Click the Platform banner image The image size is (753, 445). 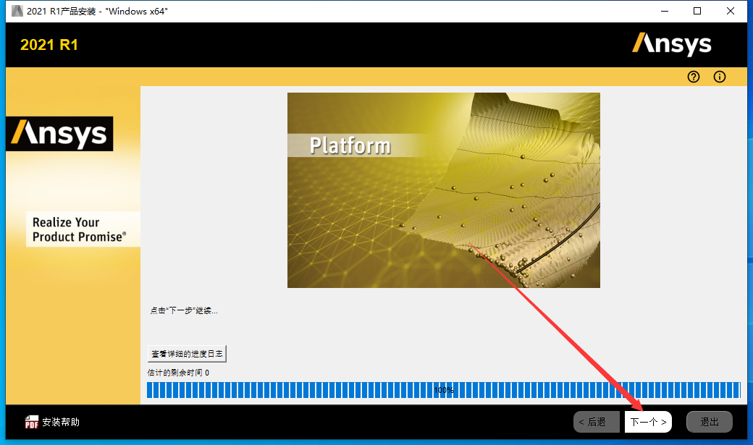443,190
